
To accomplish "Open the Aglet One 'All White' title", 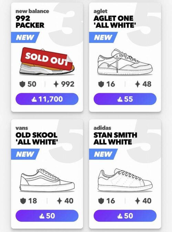I will tap(115, 22).
